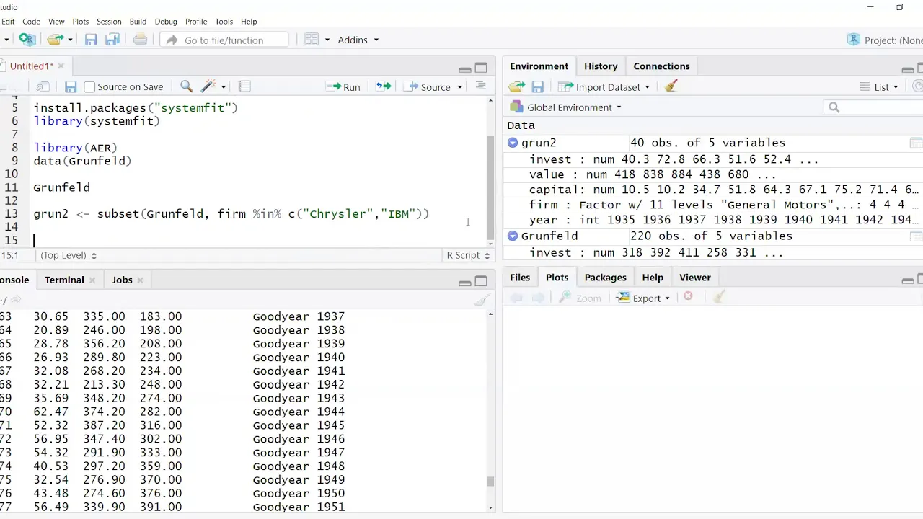923x519 pixels.
Task: Toggle Source on Save checkbox
Action: click(89, 86)
